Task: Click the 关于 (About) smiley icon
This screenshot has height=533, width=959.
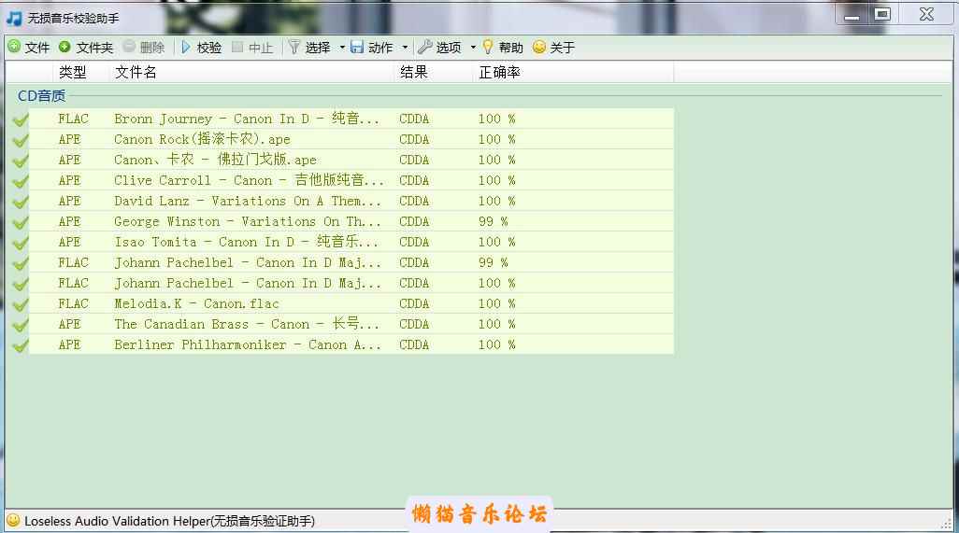Action: coord(539,47)
